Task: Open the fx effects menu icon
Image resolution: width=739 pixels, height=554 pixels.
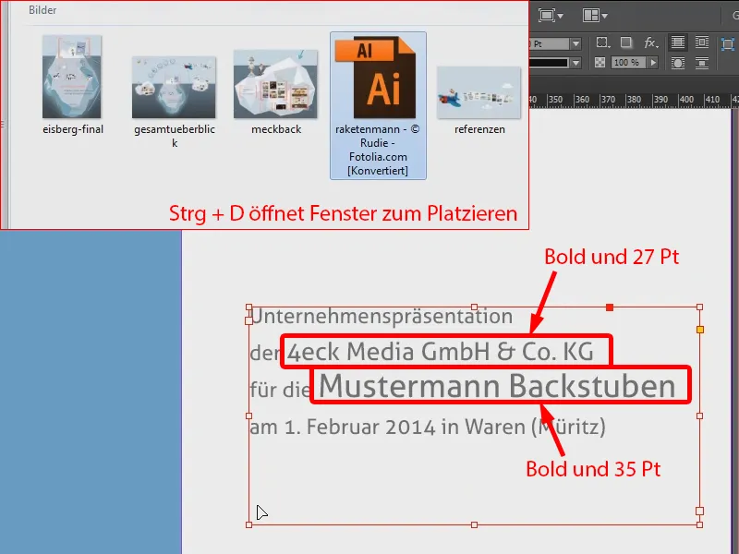Action: (648, 42)
